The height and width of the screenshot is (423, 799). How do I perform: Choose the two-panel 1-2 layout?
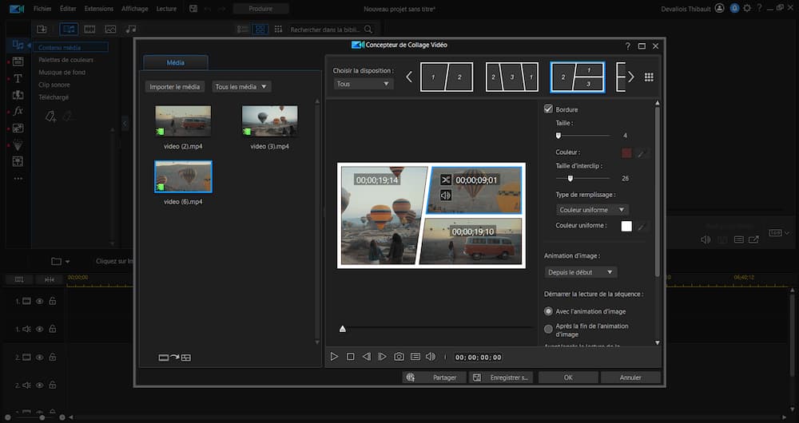pos(447,77)
